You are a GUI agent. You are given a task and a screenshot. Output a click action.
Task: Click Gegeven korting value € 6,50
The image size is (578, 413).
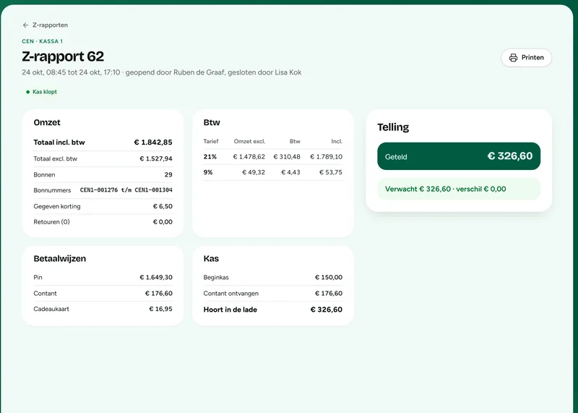click(163, 206)
